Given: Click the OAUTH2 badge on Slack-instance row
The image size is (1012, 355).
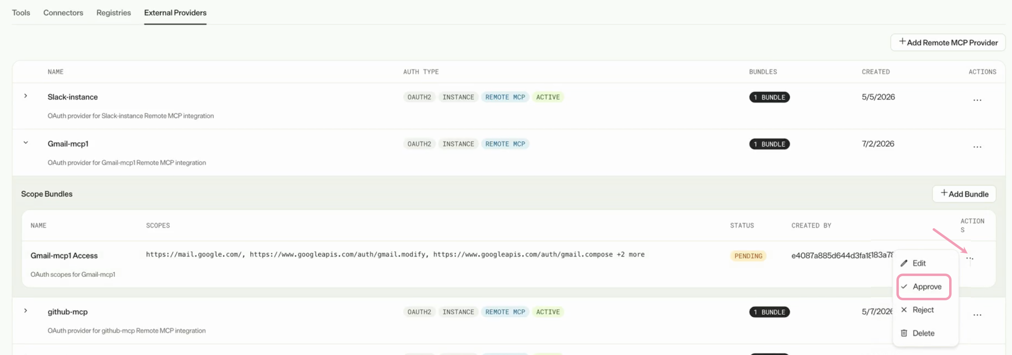Looking at the screenshot, I should click(x=419, y=97).
